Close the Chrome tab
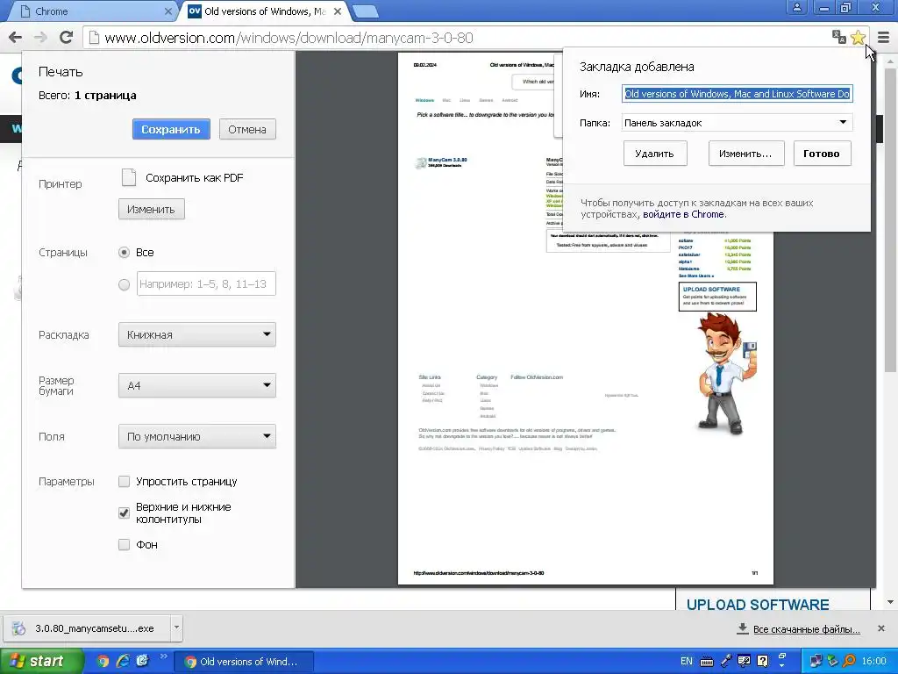This screenshot has width=898, height=674. click(167, 11)
